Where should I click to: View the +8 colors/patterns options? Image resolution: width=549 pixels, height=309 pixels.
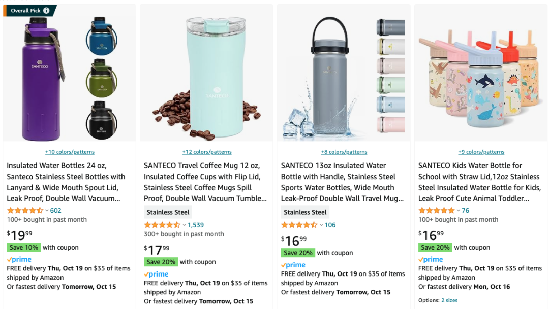point(344,152)
